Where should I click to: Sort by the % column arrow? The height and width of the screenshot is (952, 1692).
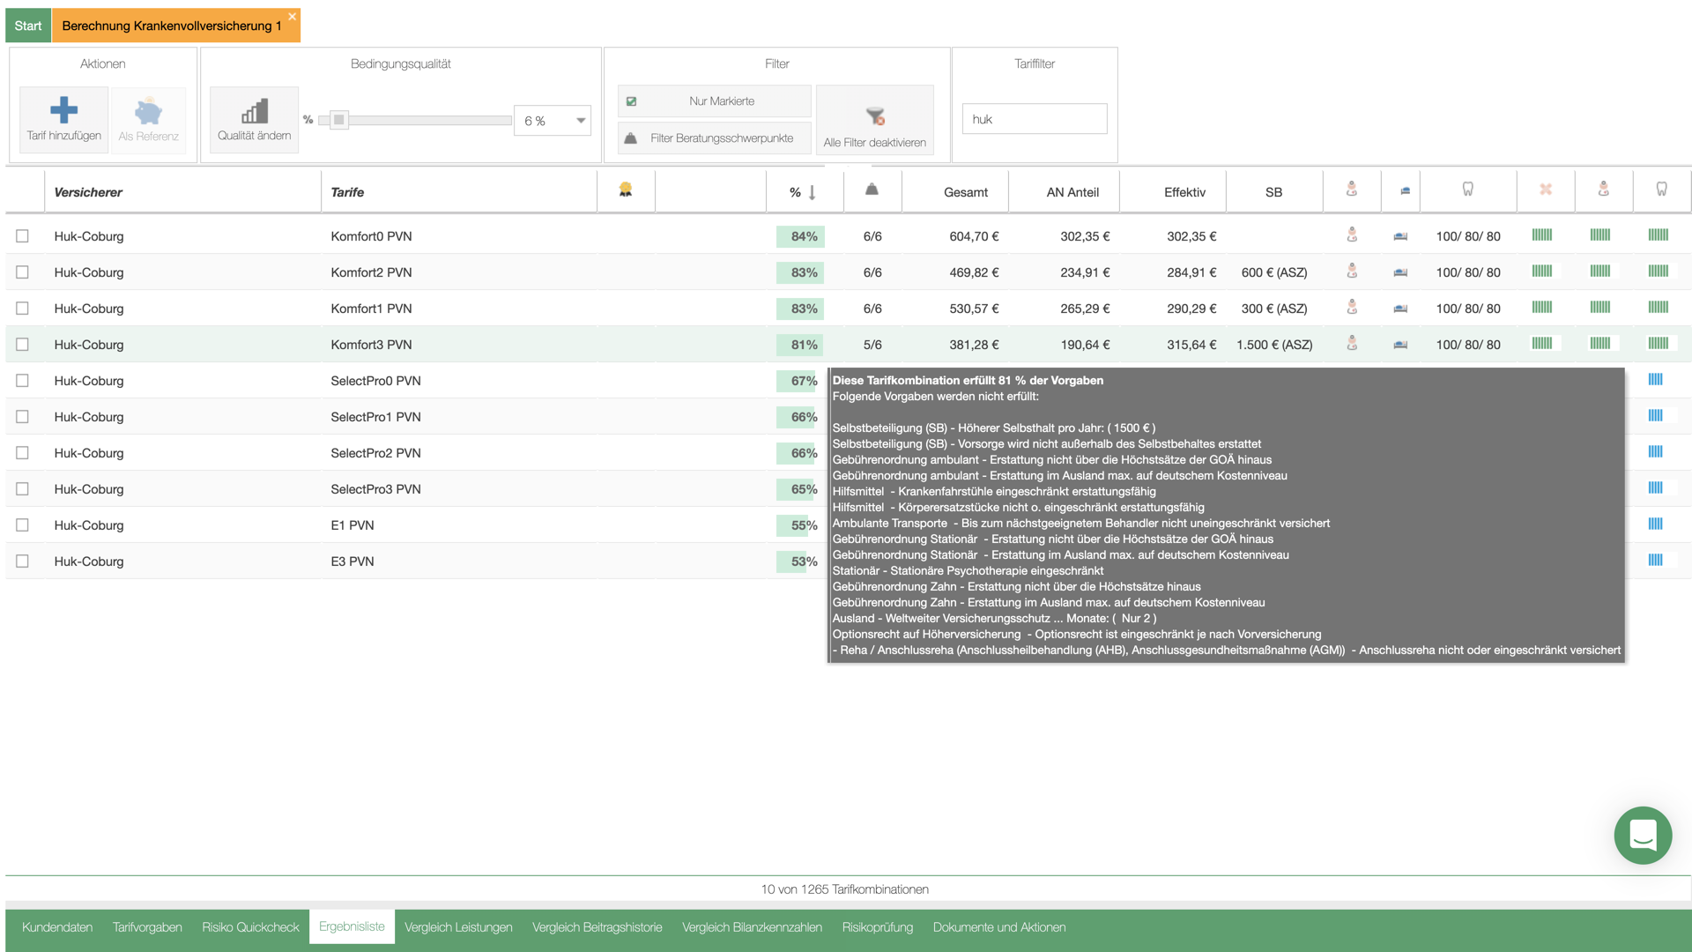[812, 192]
